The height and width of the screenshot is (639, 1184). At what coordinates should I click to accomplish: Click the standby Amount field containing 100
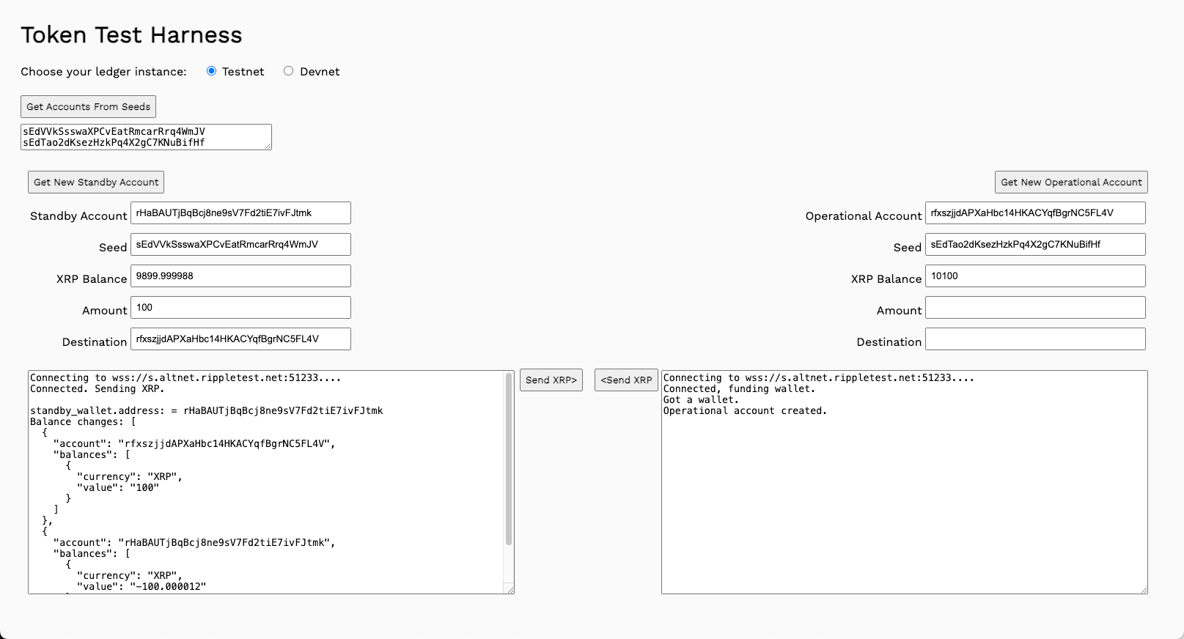click(x=240, y=308)
